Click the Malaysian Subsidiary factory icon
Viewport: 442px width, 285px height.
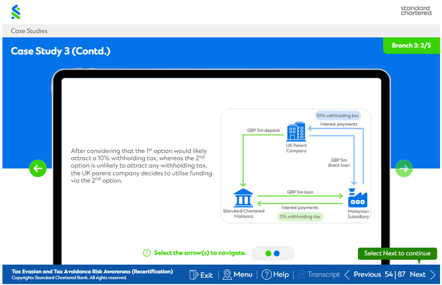point(357,198)
